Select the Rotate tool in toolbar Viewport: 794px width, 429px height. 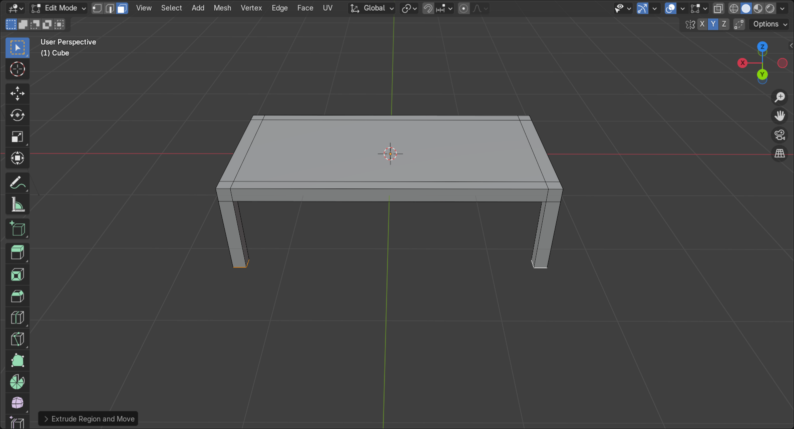17,115
